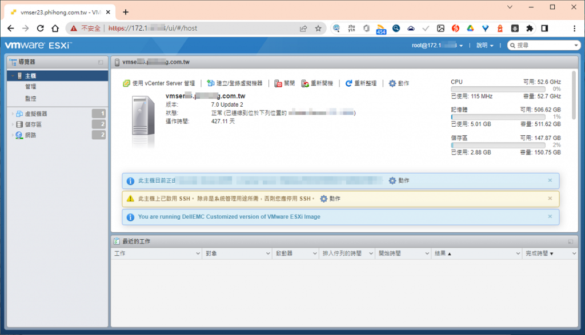Open the browser extensions puzzle icon
Screen dimensions: 585x335
point(530,29)
